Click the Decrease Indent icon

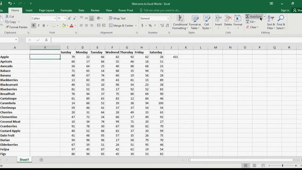pos(99,25)
